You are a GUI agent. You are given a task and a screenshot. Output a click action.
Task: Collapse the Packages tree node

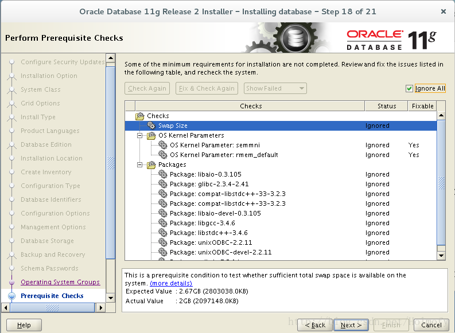tap(139, 165)
